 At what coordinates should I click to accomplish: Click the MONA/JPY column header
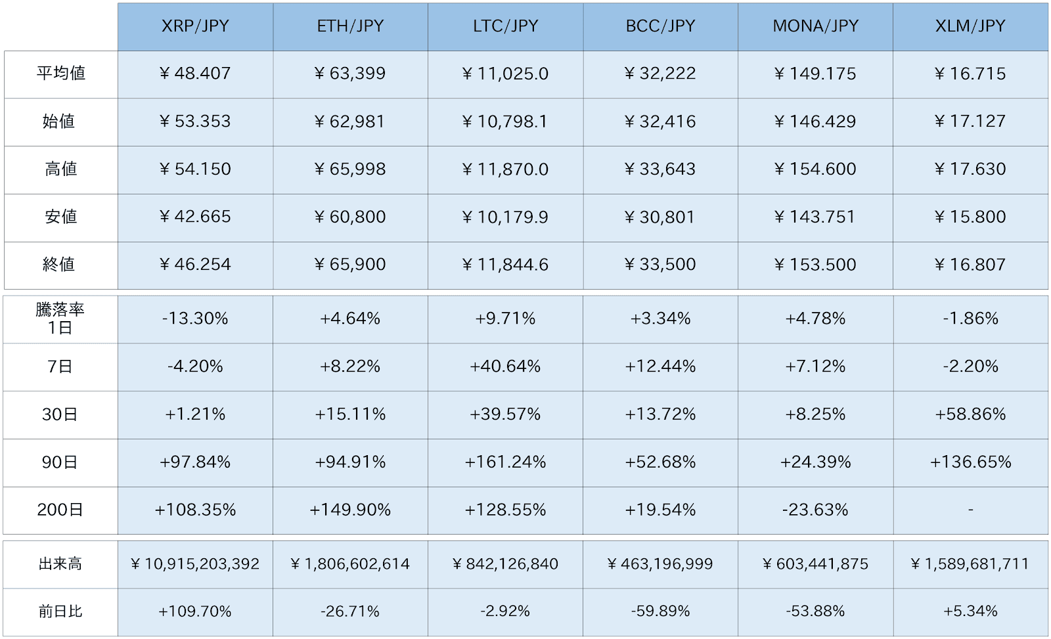click(815, 26)
